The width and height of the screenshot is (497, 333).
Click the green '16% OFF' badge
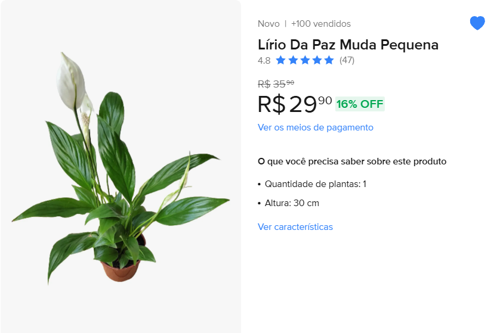click(x=360, y=104)
